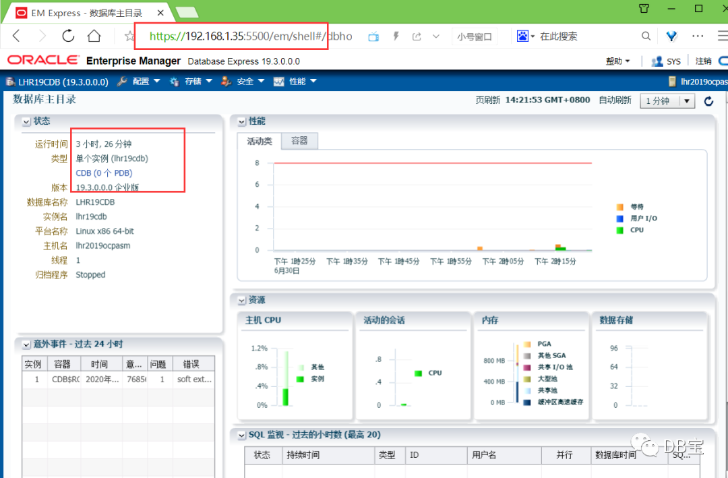Click the 实例 column header in incidents table

(33, 364)
